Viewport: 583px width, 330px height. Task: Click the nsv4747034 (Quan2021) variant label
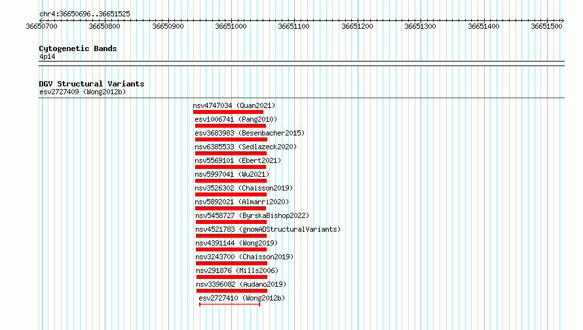234,105
